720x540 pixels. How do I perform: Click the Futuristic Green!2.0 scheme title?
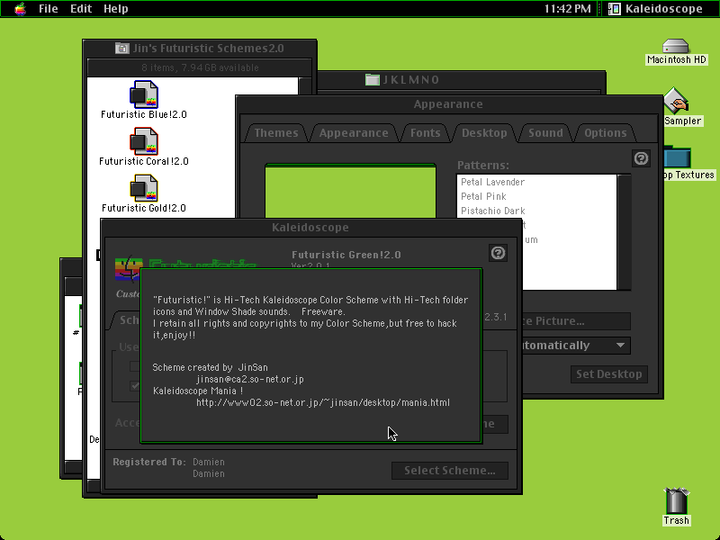click(x=346, y=255)
